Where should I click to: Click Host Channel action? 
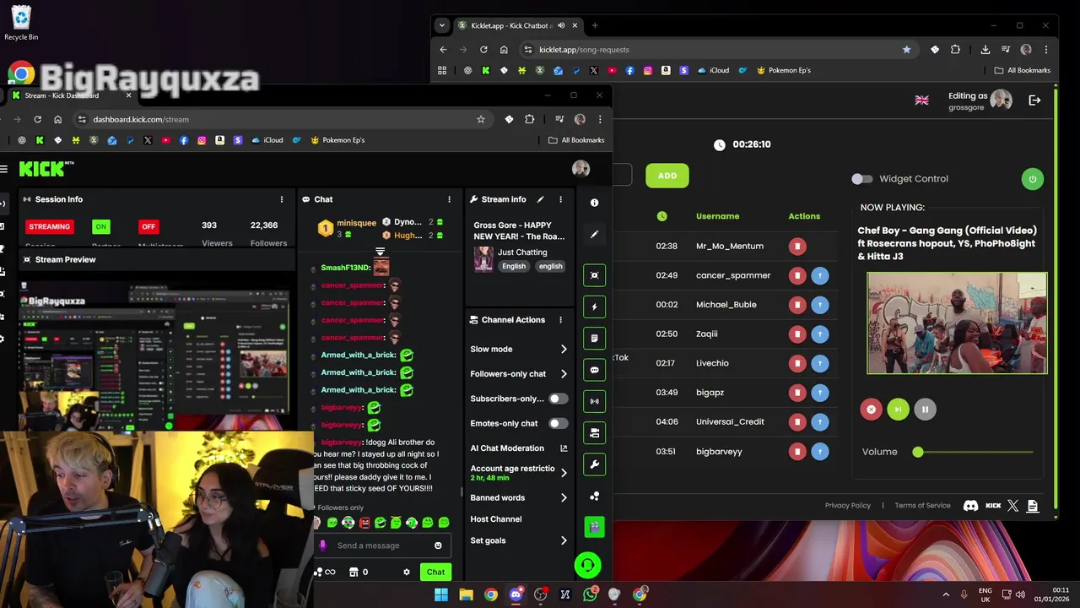tap(495, 519)
